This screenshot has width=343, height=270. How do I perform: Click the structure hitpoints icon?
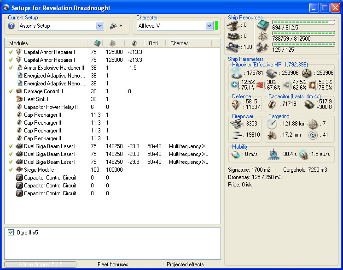(x=307, y=73)
